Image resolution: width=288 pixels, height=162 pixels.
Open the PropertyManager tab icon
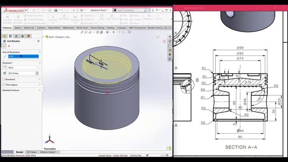[x=10, y=36]
